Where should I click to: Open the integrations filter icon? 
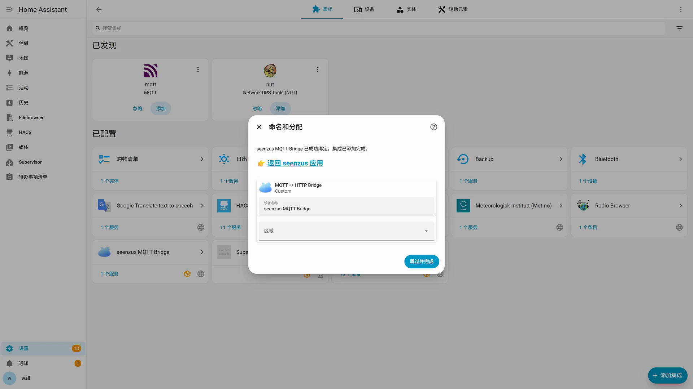679,28
